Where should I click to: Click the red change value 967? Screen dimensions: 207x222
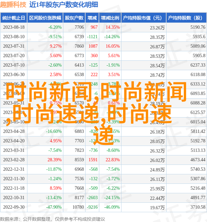point(94,27)
